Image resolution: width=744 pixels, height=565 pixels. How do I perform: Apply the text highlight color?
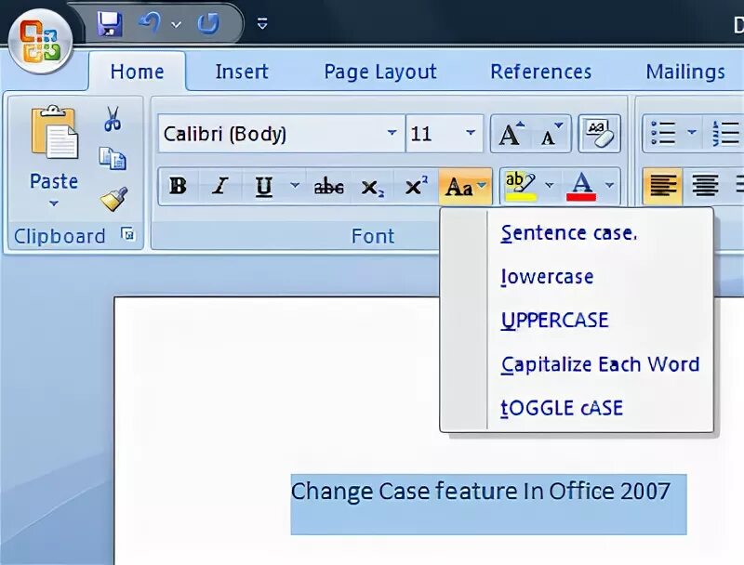tap(521, 186)
